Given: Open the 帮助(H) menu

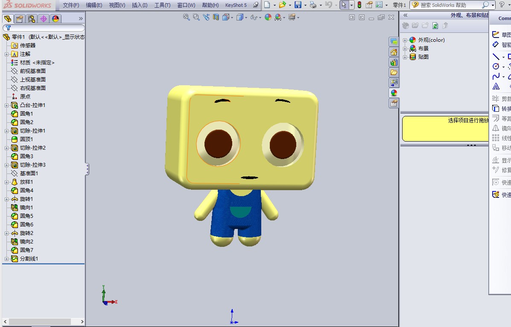Looking at the screenshot, I should [x=210, y=5].
